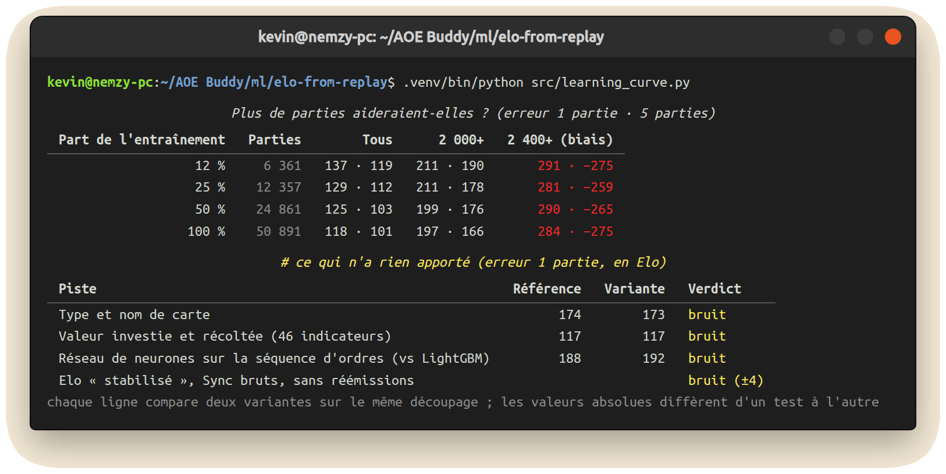Click the 'Piste' column header
The height and width of the screenshot is (474, 946).
point(77,289)
